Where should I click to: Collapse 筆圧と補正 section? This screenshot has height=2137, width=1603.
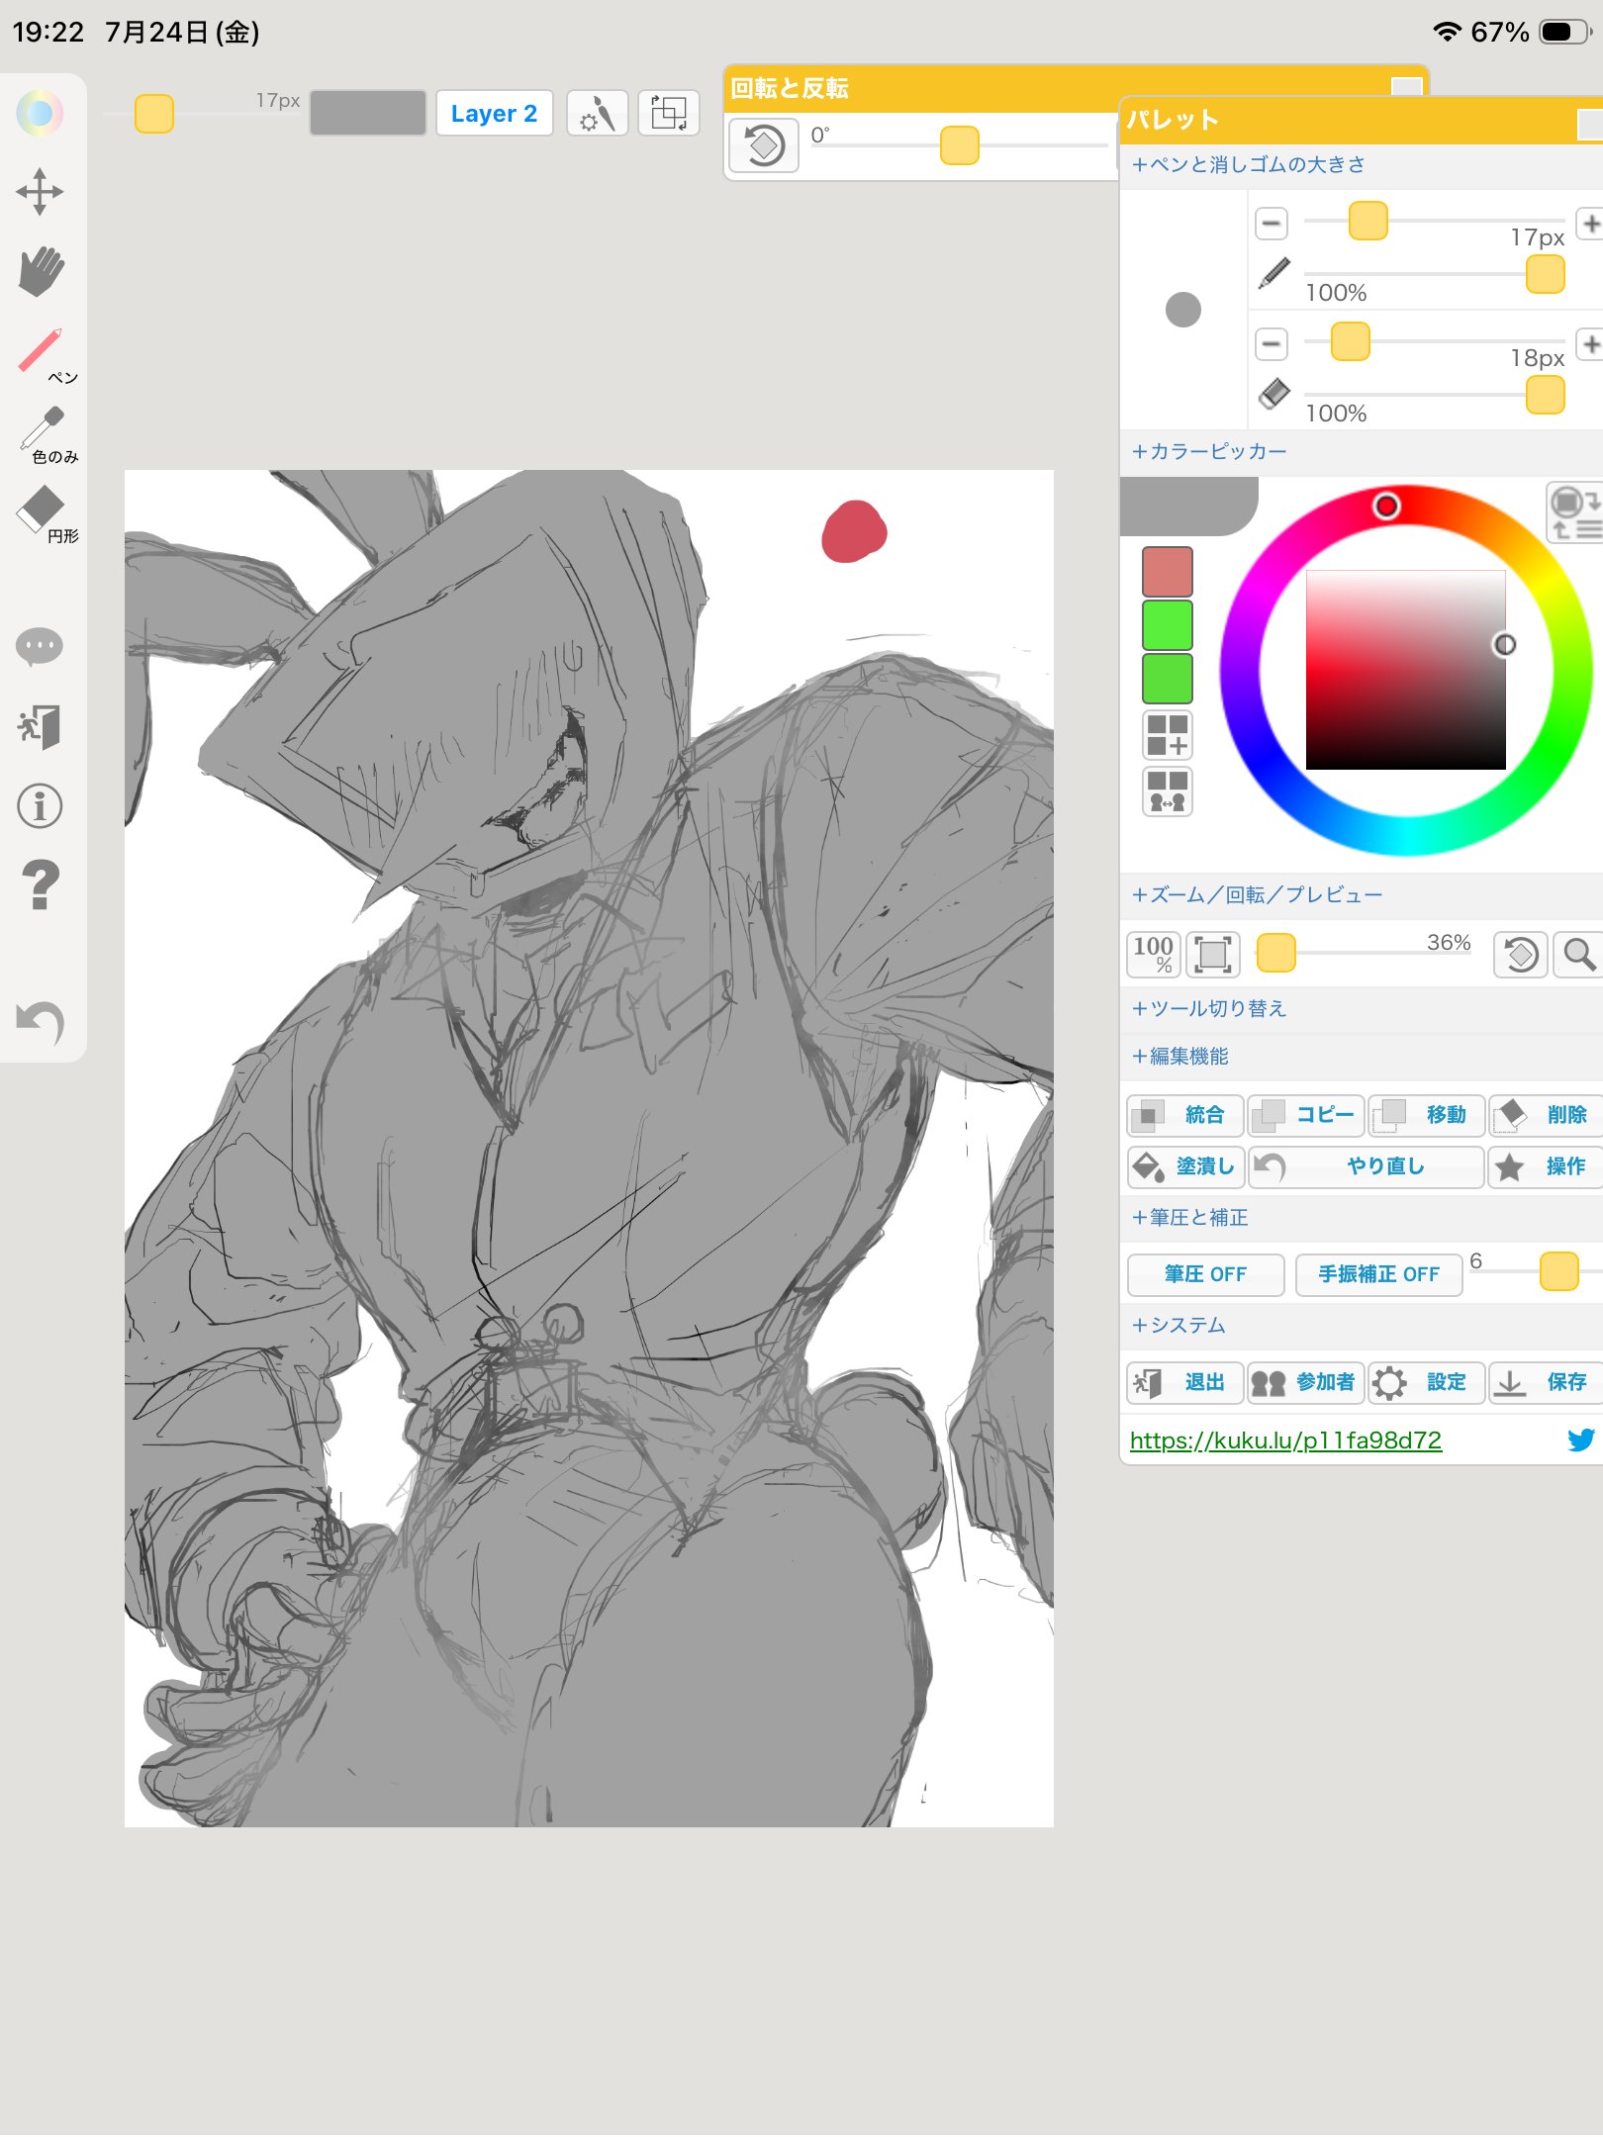point(1189,1218)
